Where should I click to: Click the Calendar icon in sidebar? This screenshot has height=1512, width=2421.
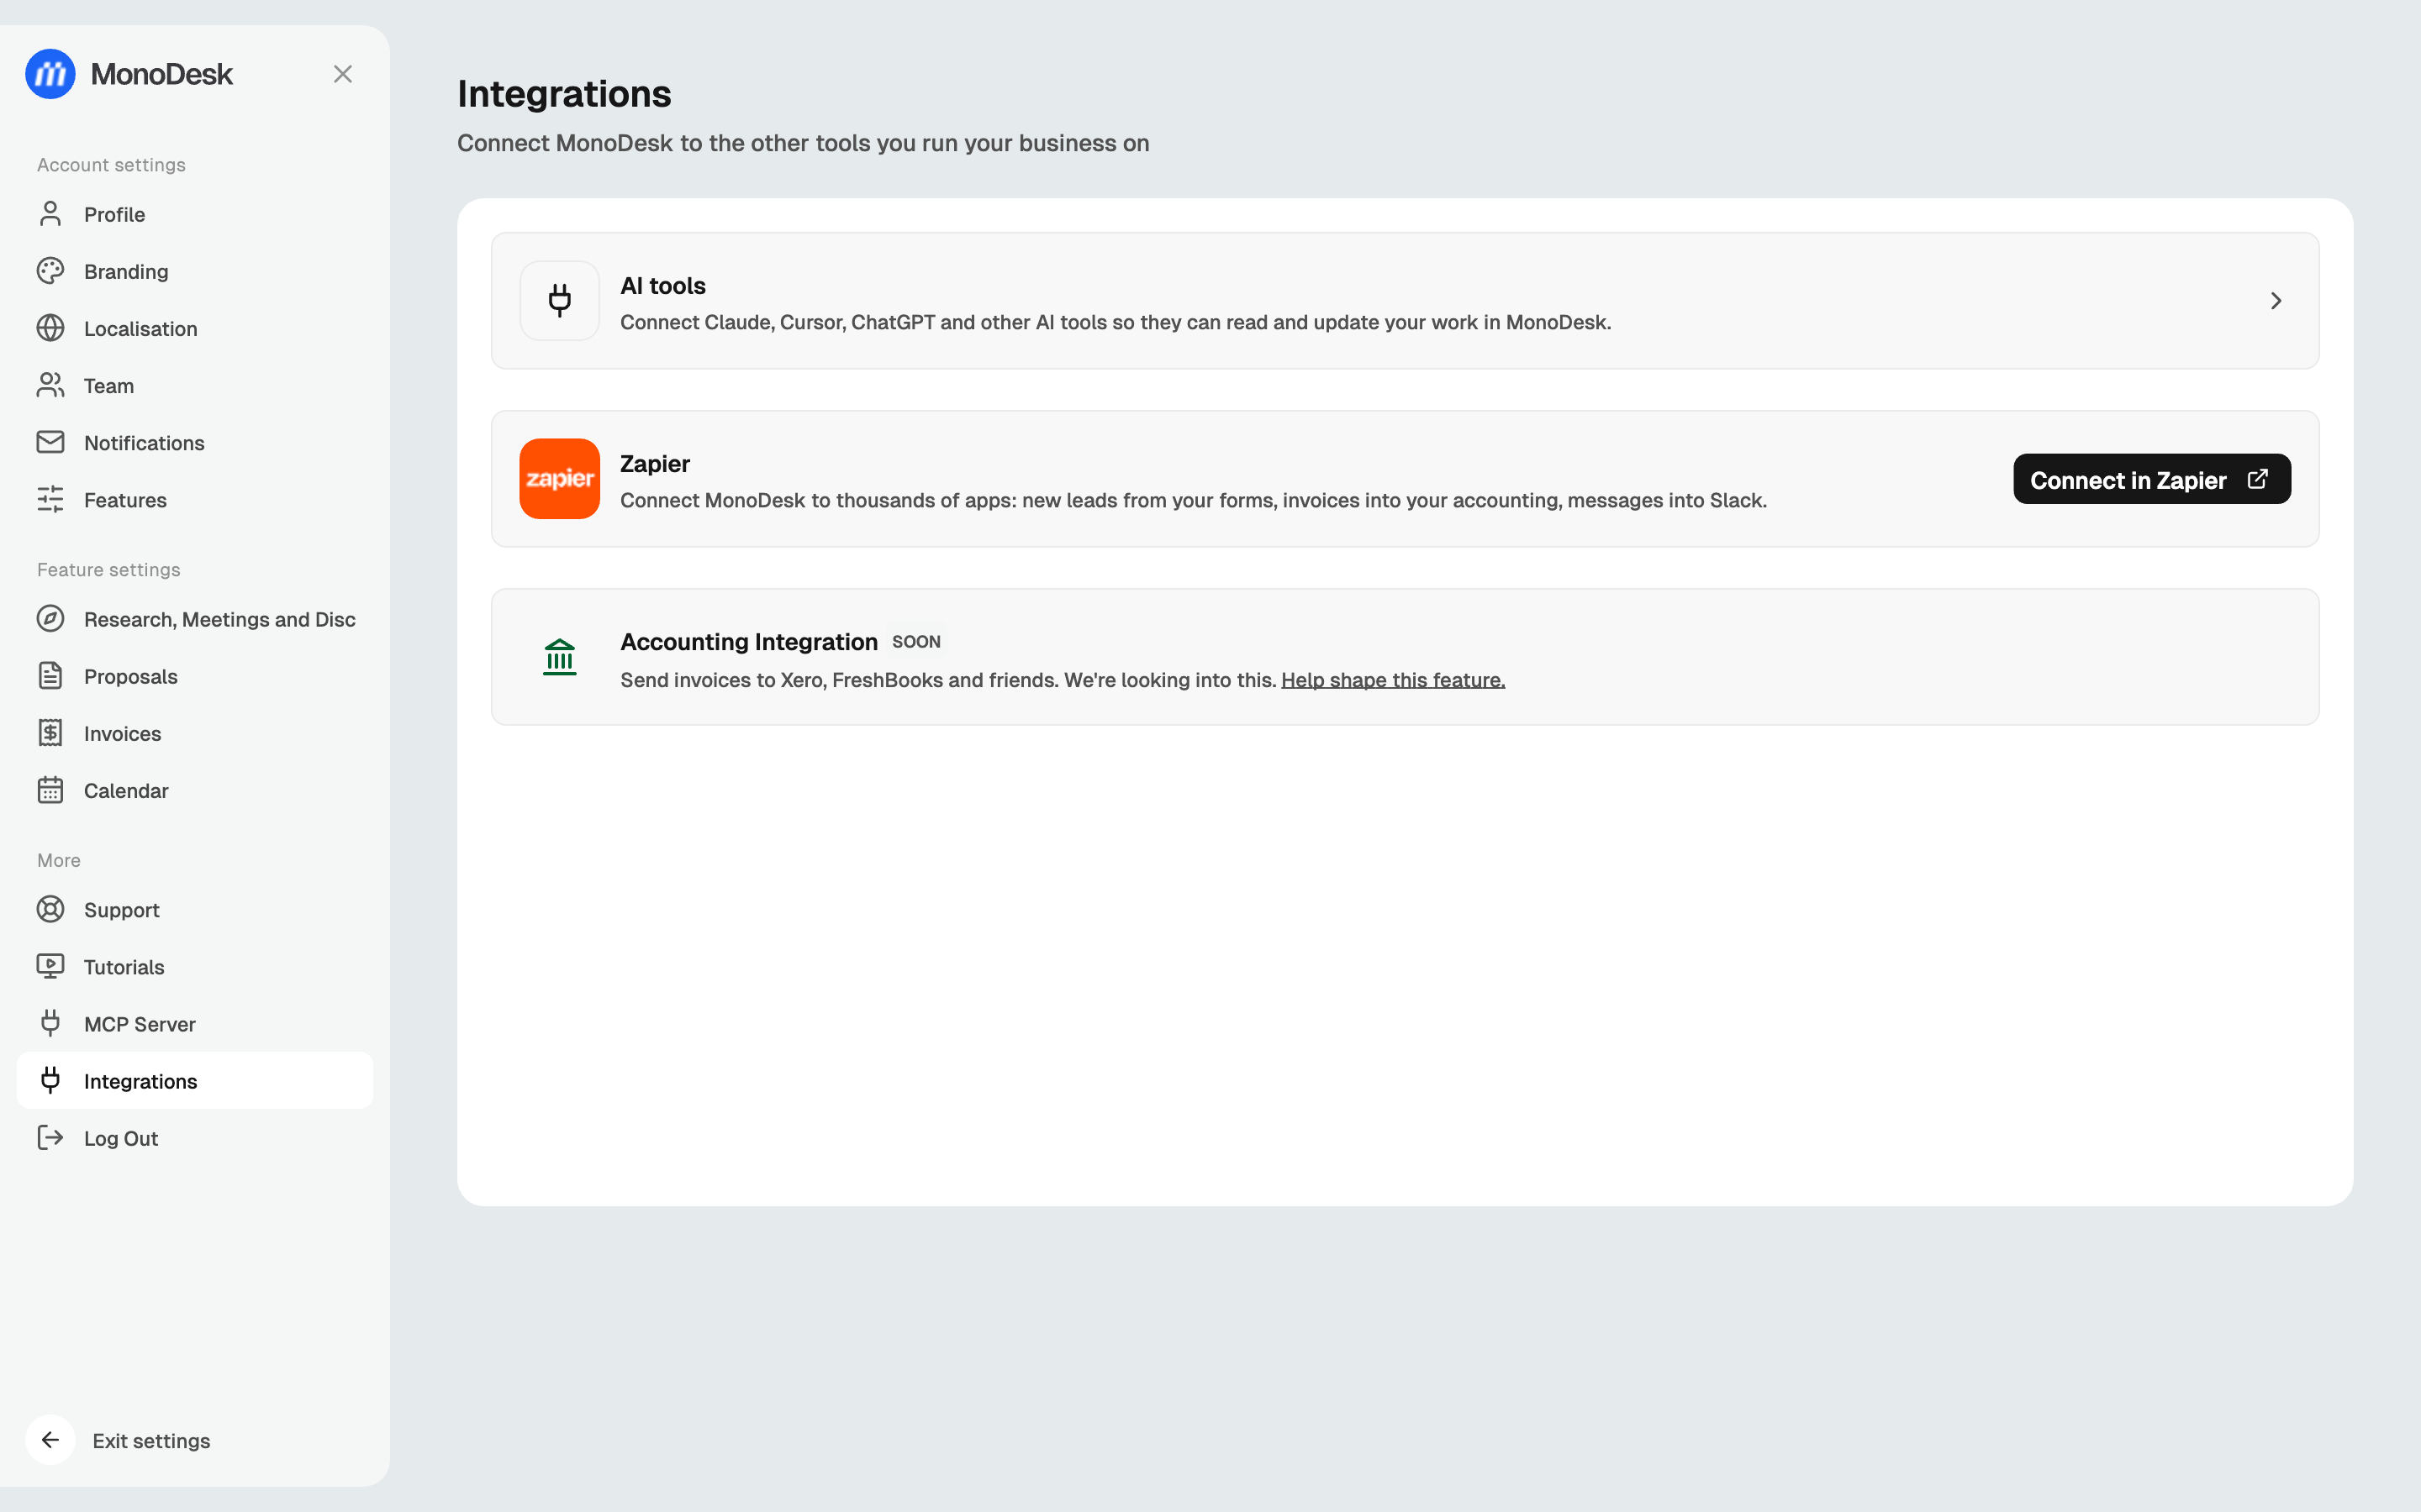(50, 790)
